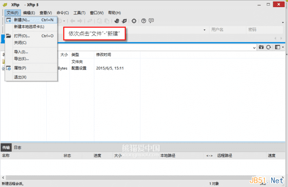The image size is (288, 187).
Task: Maximize the Xftp 5 window
Action: point(268,4)
